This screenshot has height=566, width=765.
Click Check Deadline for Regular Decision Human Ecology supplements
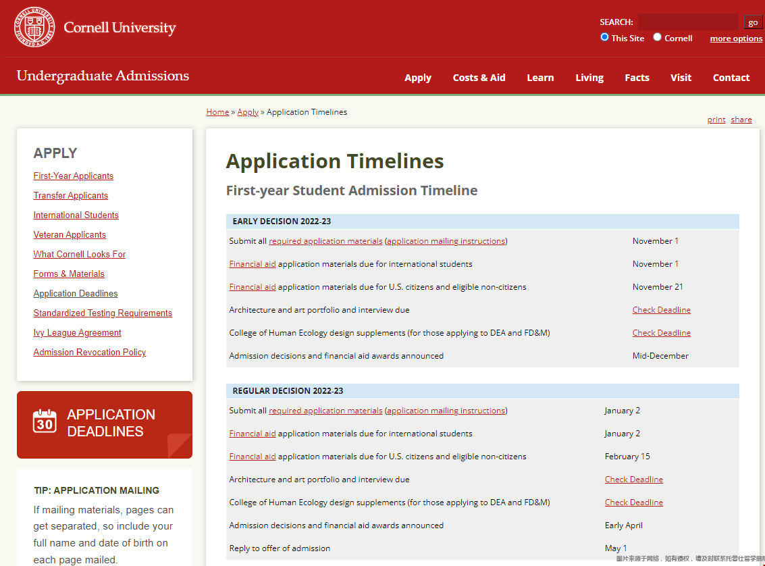coord(634,502)
